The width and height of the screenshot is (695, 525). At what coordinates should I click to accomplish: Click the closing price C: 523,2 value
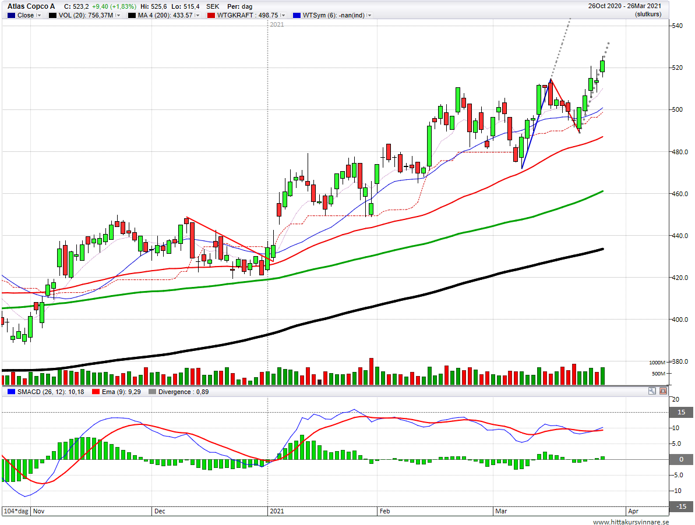[x=76, y=6]
